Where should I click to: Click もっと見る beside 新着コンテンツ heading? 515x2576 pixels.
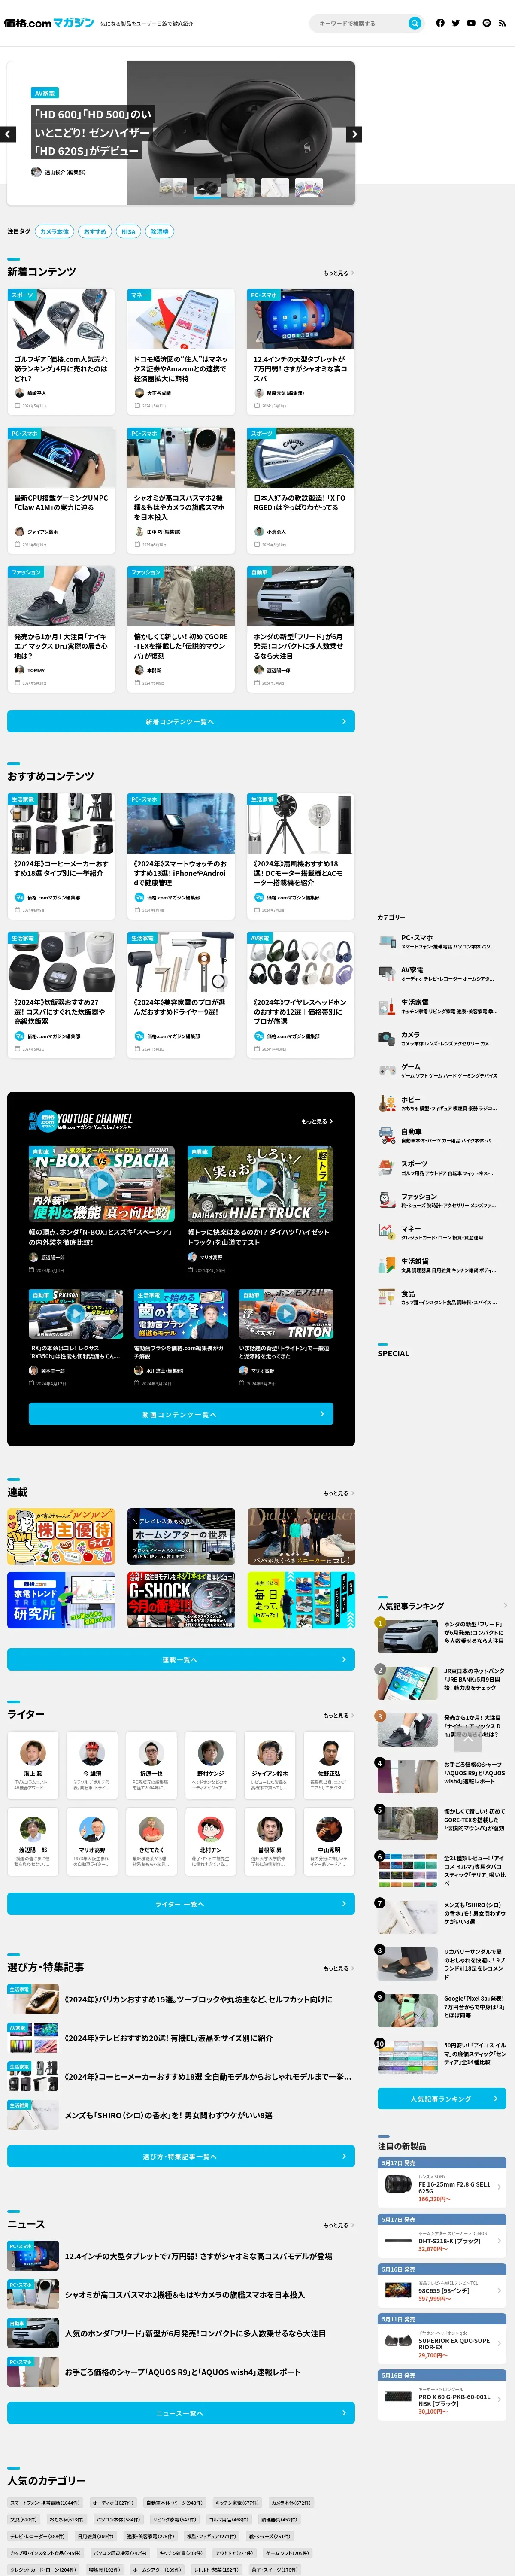click(338, 272)
